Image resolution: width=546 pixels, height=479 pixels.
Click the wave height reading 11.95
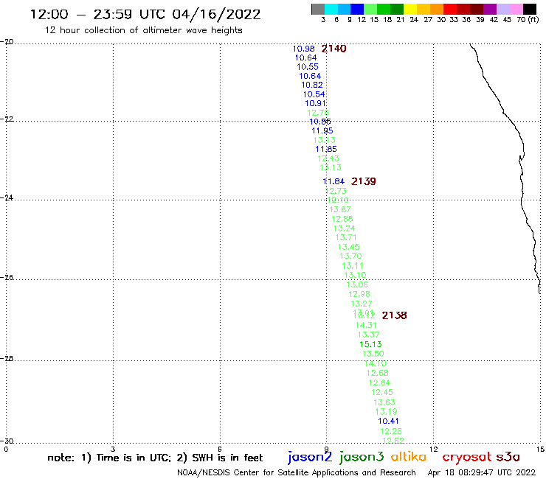coord(322,130)
